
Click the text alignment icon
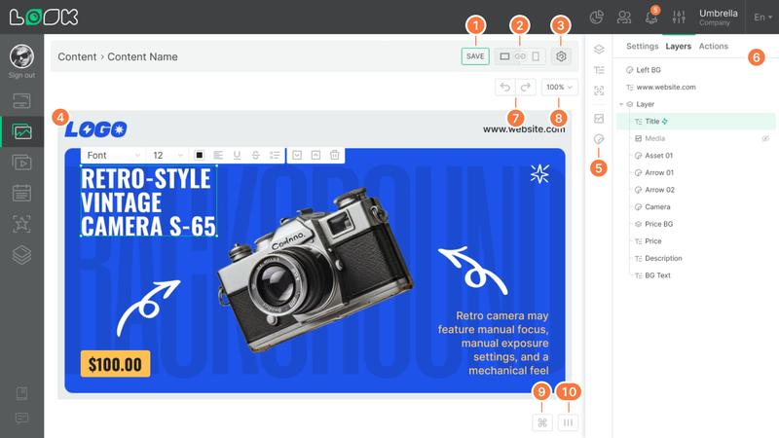click(218, 156)
